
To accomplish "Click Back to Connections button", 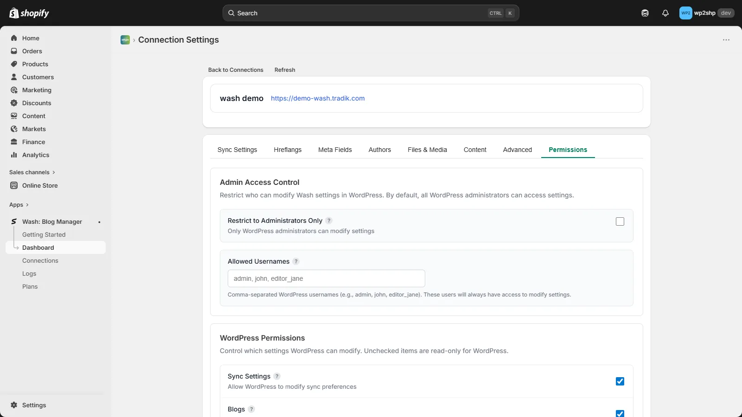I will (x=236, y=70).
